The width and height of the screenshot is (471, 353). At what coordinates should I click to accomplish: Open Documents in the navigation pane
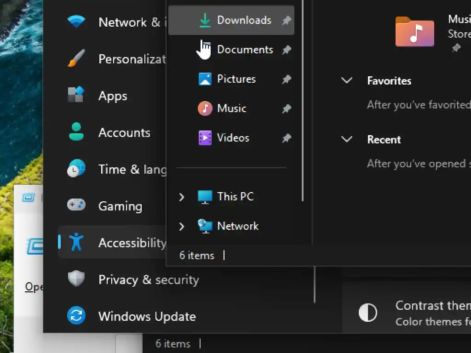[245, 50]
